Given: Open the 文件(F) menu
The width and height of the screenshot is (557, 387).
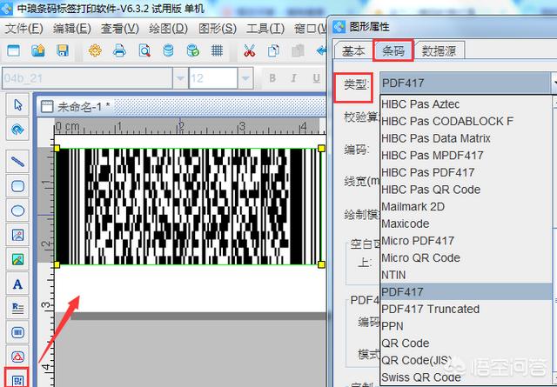Looking at the screenshot, I should (23, 29).
